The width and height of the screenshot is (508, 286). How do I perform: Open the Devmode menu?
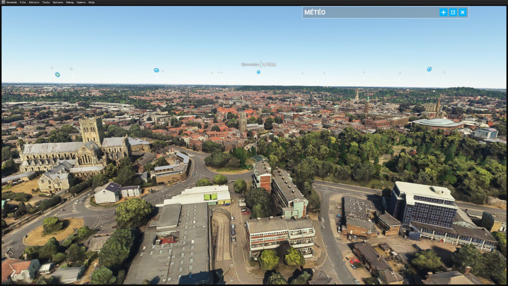[x=12, y=2]
